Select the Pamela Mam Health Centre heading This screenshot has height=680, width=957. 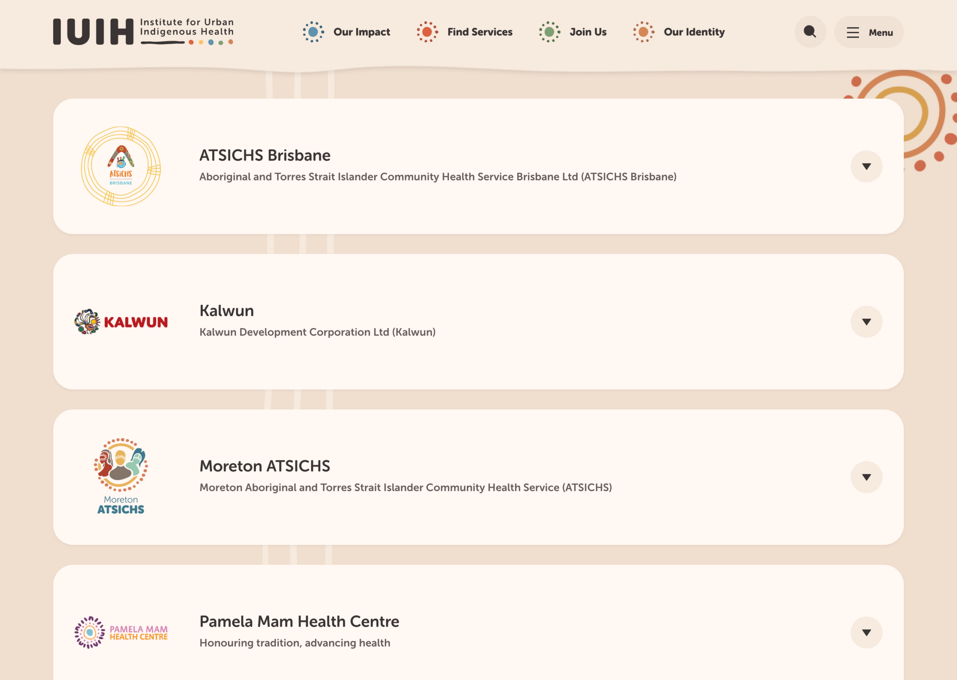299,621
